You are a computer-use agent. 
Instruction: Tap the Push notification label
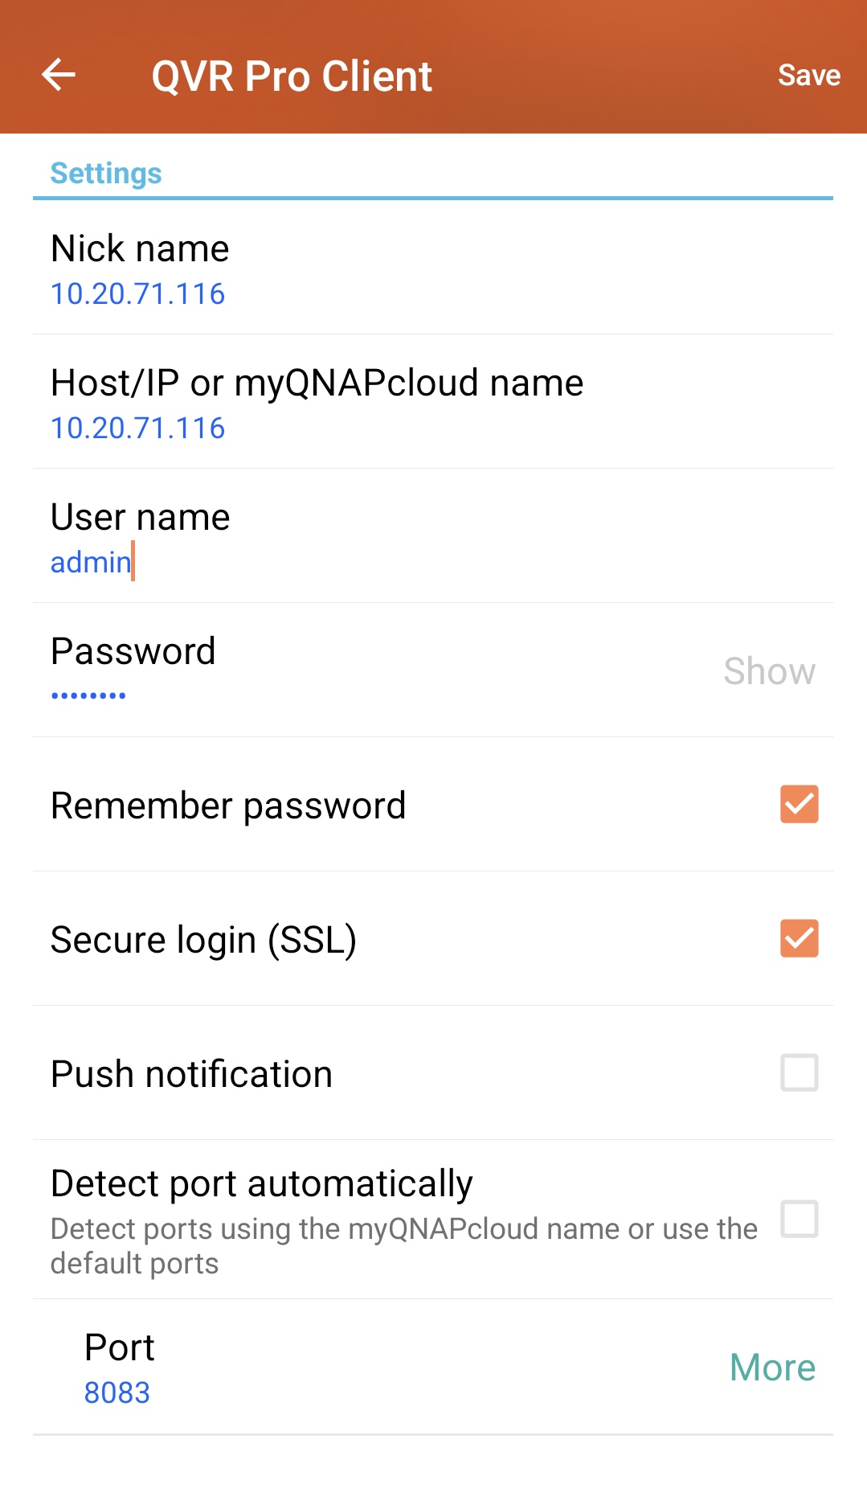tap(191, 1074)
